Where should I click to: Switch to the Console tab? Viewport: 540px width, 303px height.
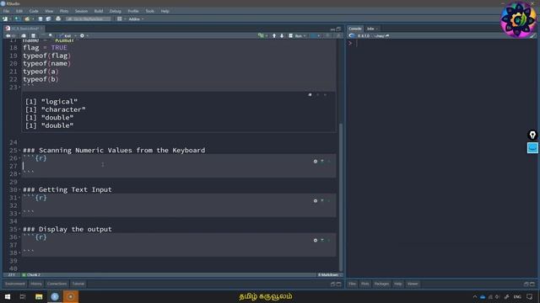point(354,29)
